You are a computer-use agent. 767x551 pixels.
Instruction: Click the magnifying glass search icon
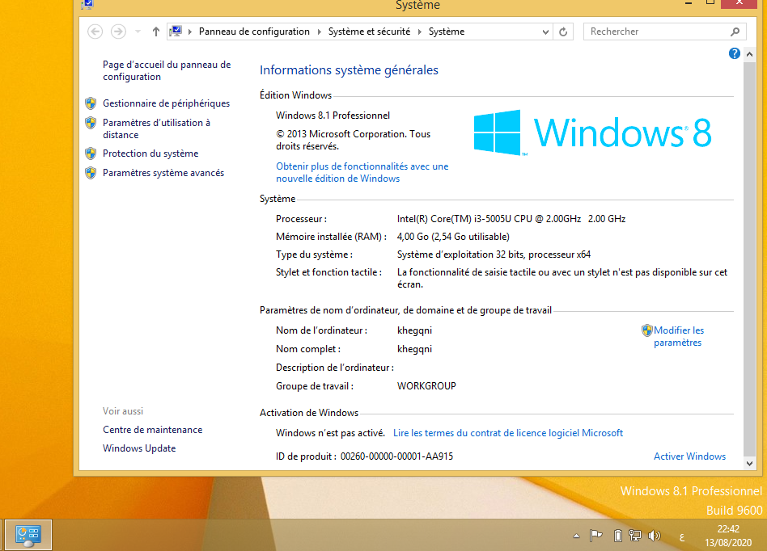pyautogui.click(x=735, y=32)
